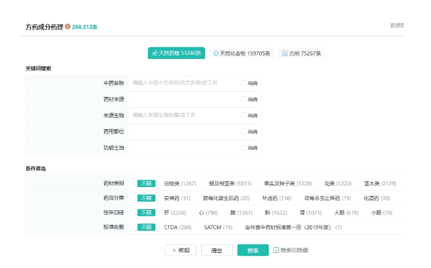Switch to the 天然药物 tab
This screenshot has width=431, height=268.
176,53
